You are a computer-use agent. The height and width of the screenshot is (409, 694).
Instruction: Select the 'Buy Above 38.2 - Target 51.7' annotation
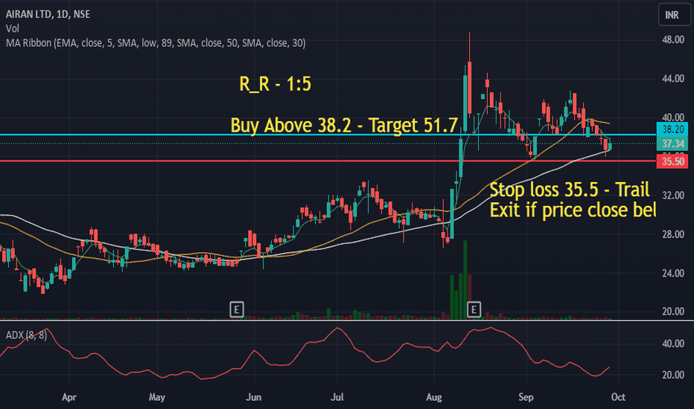click(x=344, y=125)
